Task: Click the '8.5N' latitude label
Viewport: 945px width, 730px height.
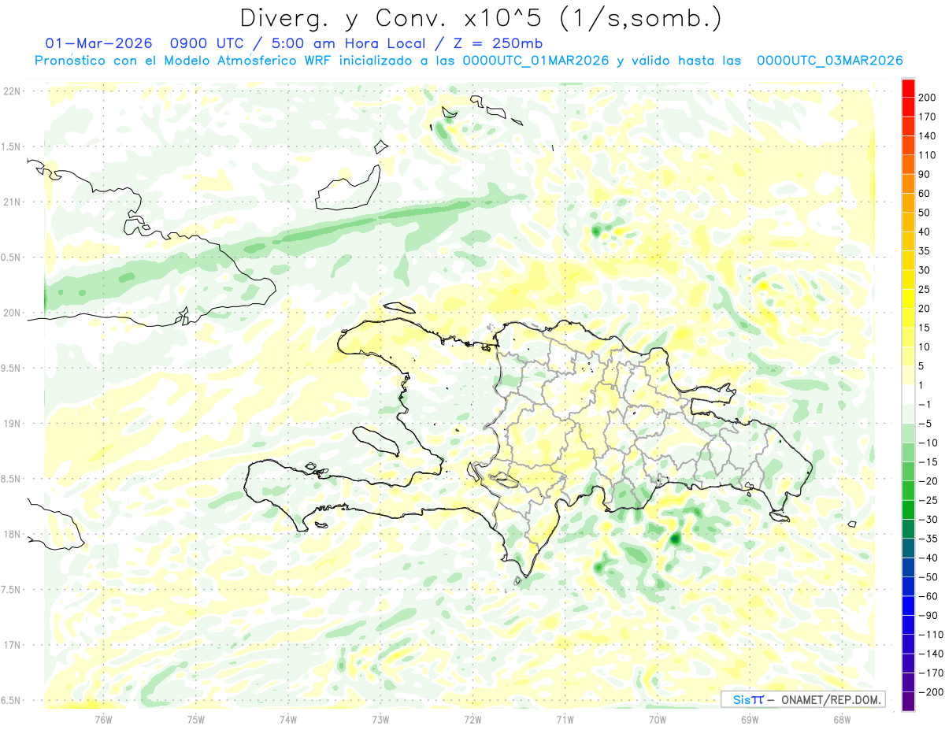Action: click(11, 479)
